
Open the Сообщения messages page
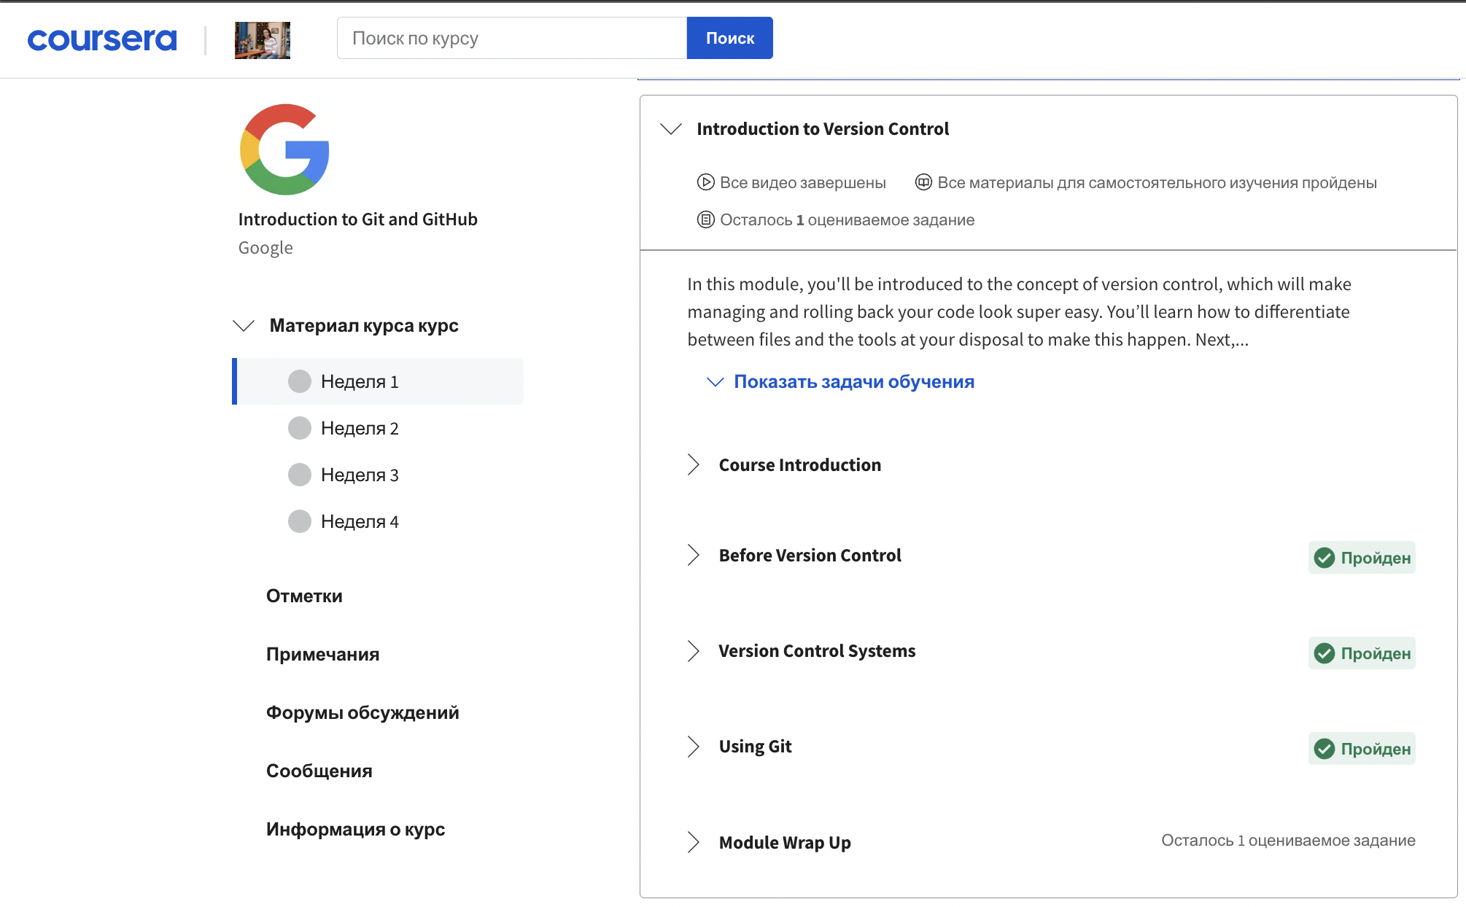point(319,771)
